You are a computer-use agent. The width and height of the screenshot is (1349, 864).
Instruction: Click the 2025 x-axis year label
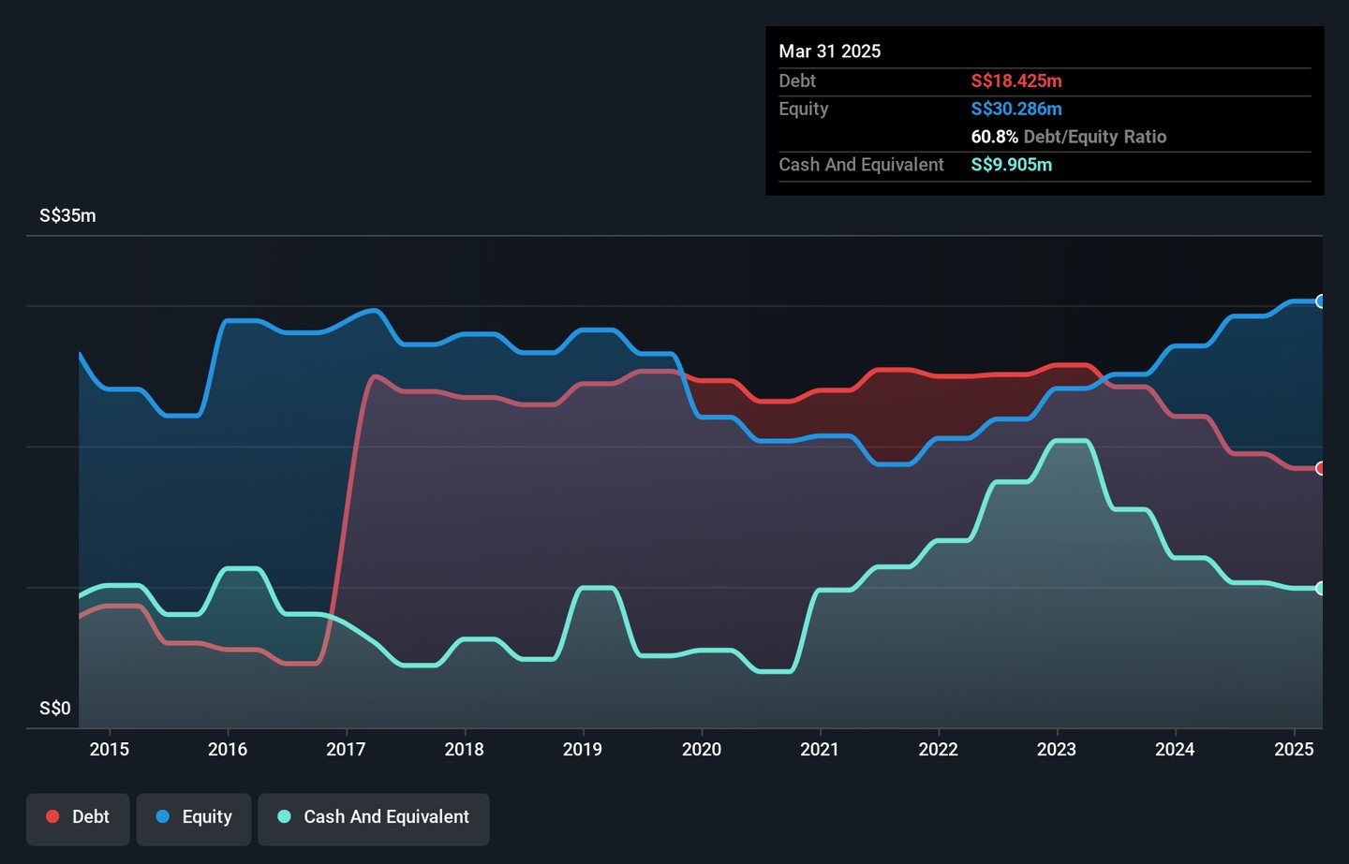(x=1294, y=749)
